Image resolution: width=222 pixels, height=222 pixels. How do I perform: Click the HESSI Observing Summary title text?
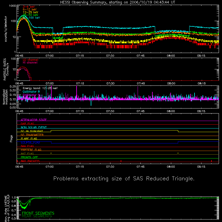point(118,2)
